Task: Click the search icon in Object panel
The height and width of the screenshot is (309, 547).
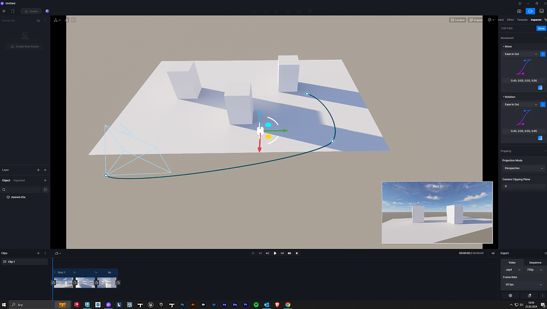Action: coord(4,190)
